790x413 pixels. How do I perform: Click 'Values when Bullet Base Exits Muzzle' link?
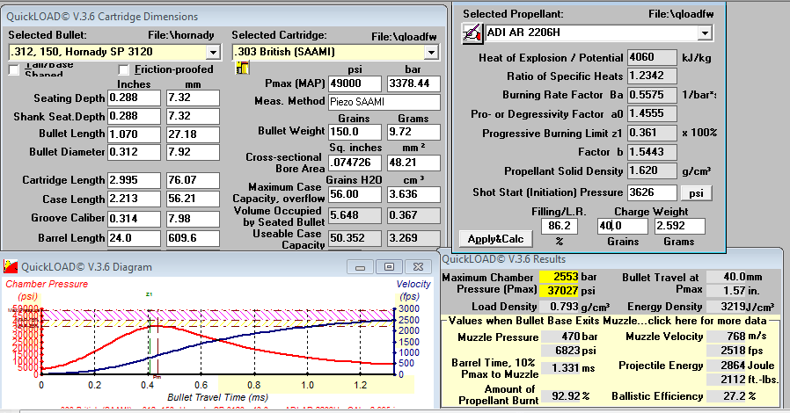pos(608,321)
